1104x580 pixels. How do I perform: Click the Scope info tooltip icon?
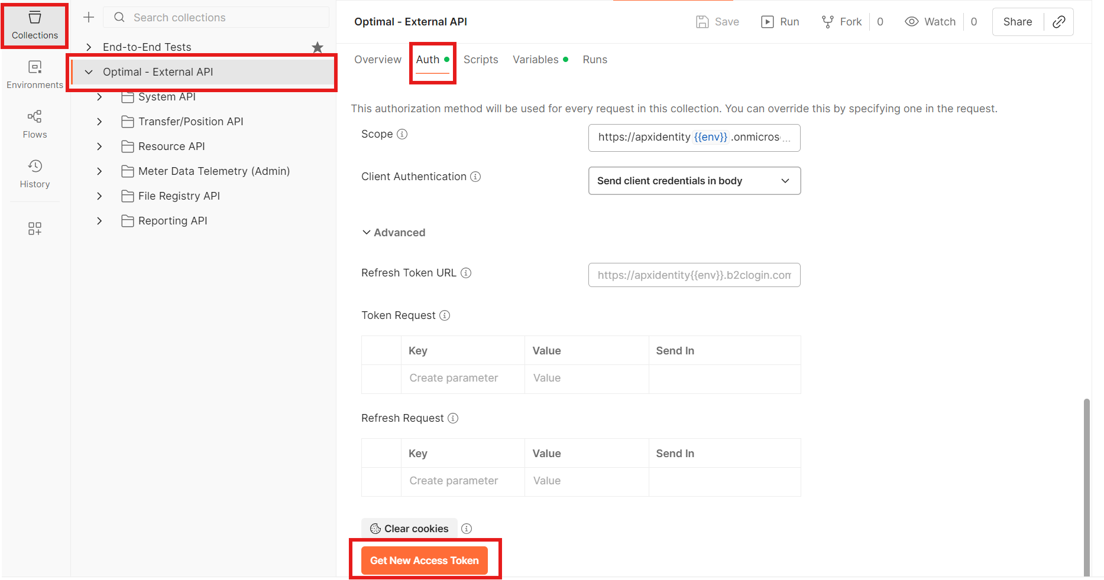pyautogui.click(x=403, y=134)
